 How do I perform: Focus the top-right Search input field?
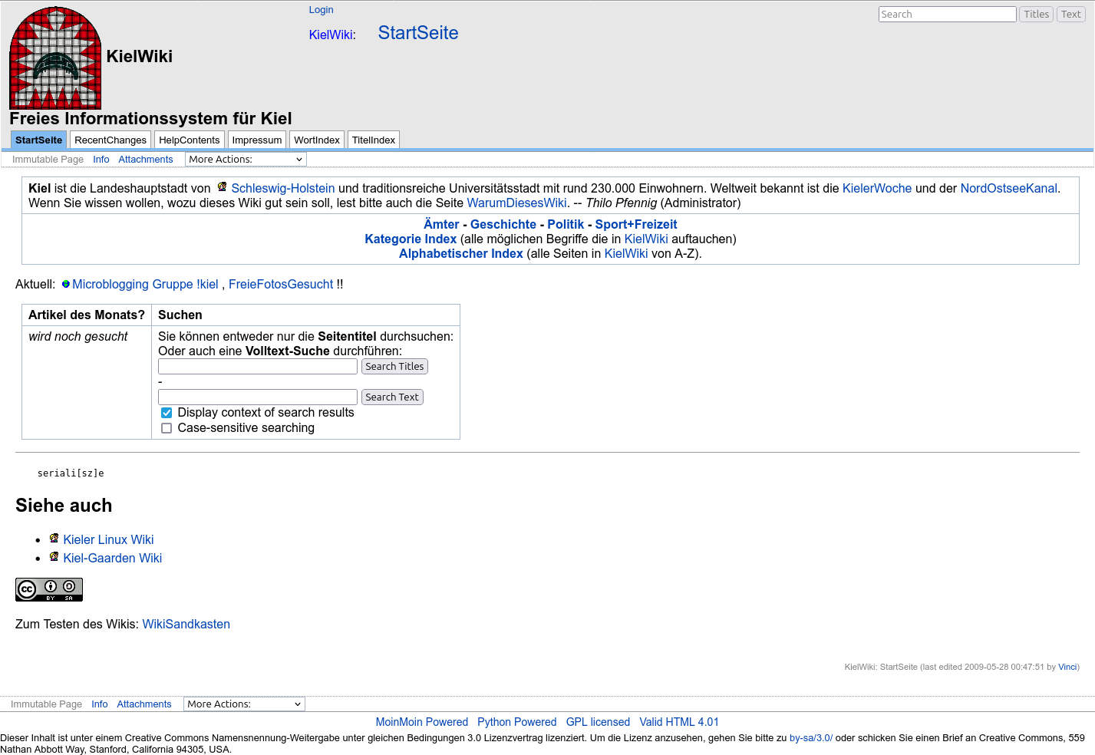click(x=947, y=15)
